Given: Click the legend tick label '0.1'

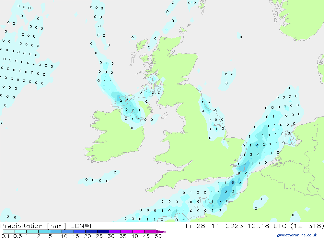Looking at the screenshot, I should [6, 236].
